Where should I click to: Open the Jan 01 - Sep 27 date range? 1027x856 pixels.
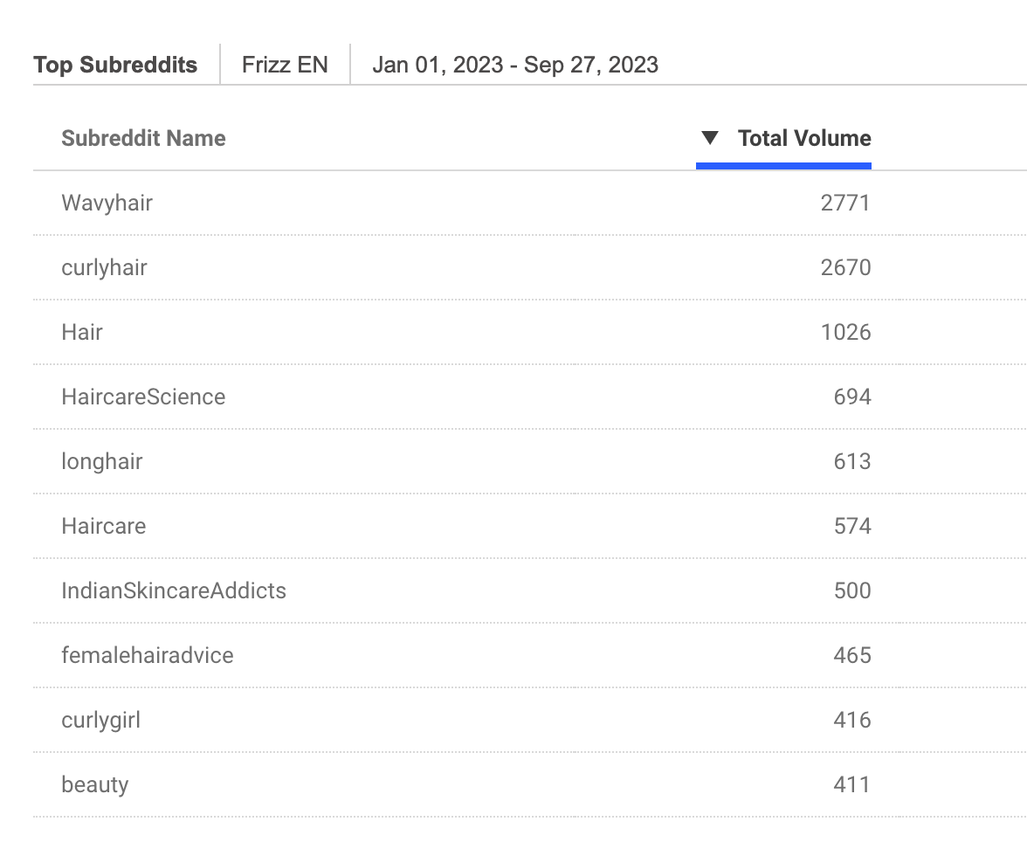[x=514, y=65]
